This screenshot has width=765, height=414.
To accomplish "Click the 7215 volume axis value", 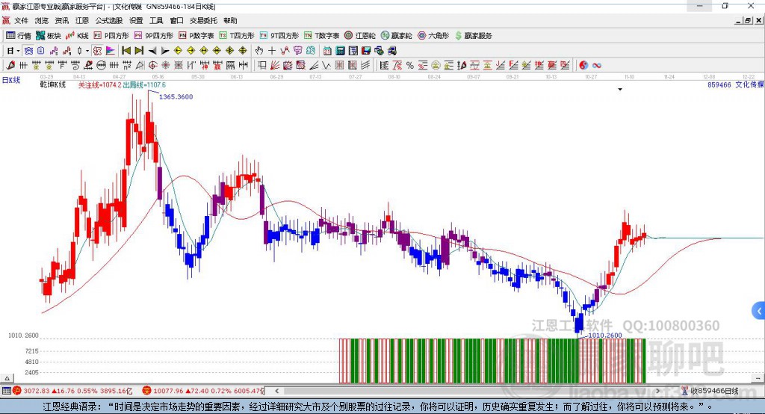I will 31,351.
